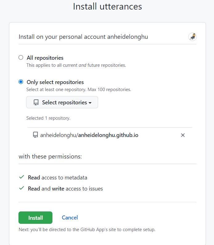Click the anheidelonghu account avatar icon
214x245 pixels.
tap(192, 37)
